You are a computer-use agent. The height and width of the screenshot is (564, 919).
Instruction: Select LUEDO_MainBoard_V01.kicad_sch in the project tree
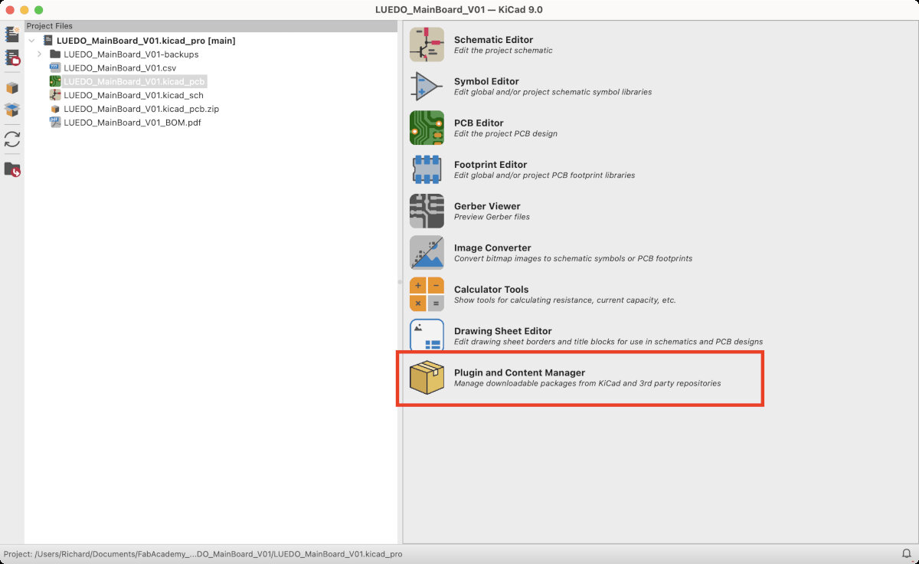coord(133,95)
